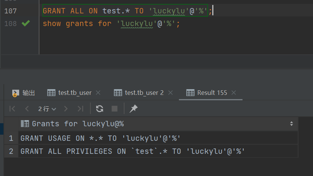Stop the running query

[x=115, y=109]
